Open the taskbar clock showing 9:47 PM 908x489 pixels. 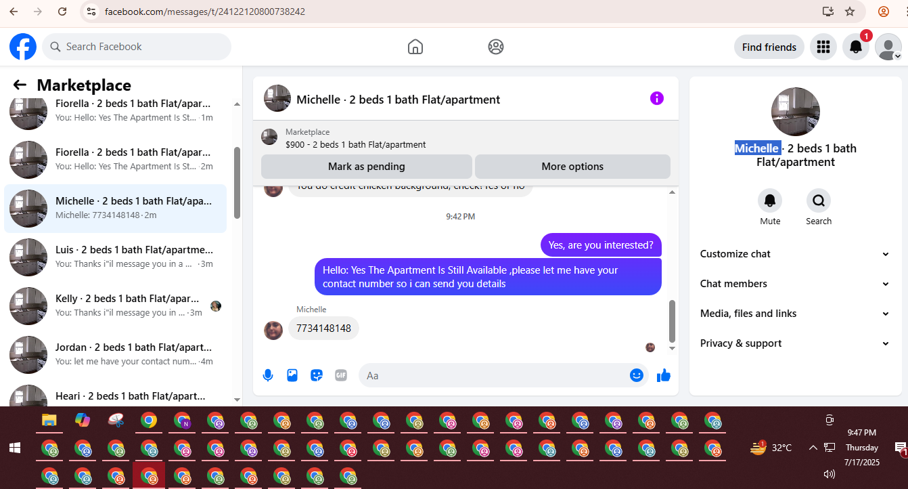pos(861,448)
